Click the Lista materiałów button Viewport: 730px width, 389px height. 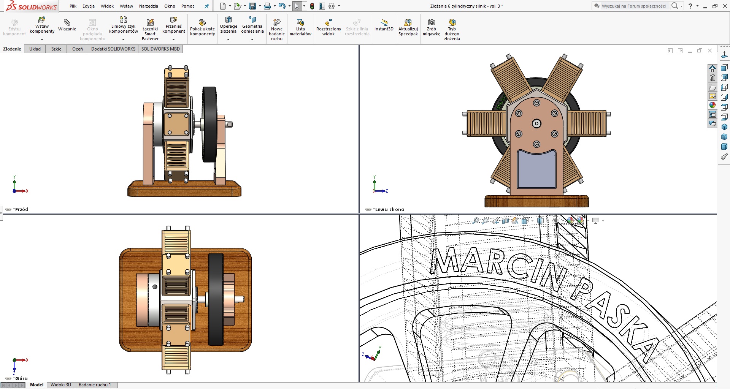(300, 27)
